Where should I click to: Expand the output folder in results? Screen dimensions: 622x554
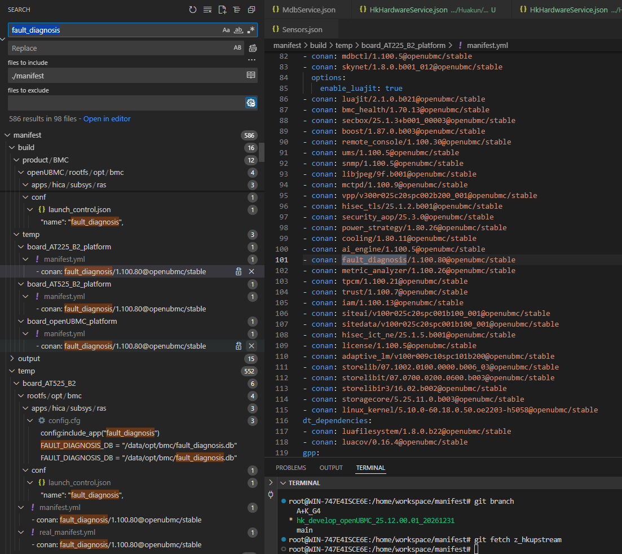coord(29,358)
